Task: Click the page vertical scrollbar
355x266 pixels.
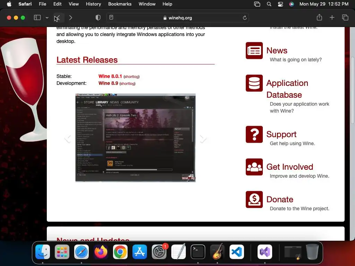Action: point(353,90)
